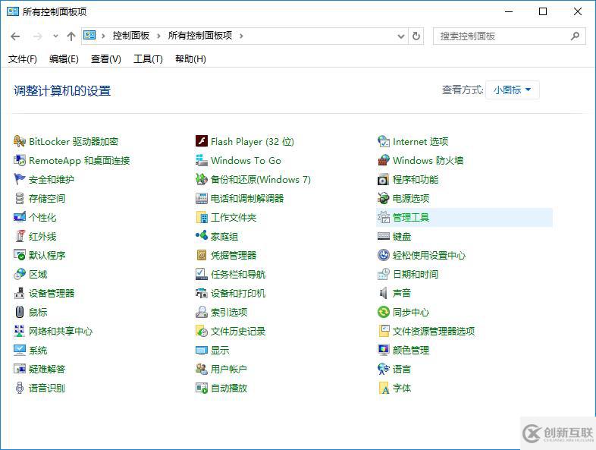Open the 轻松使用设置中心 link
596x450 pixels.
[429, 255]
